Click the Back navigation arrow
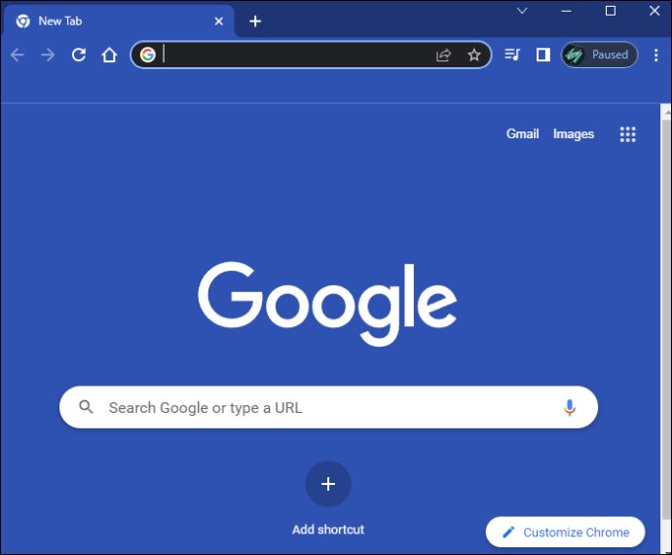The height and width of the screenshot is (555, 672). tap(18, 55)
